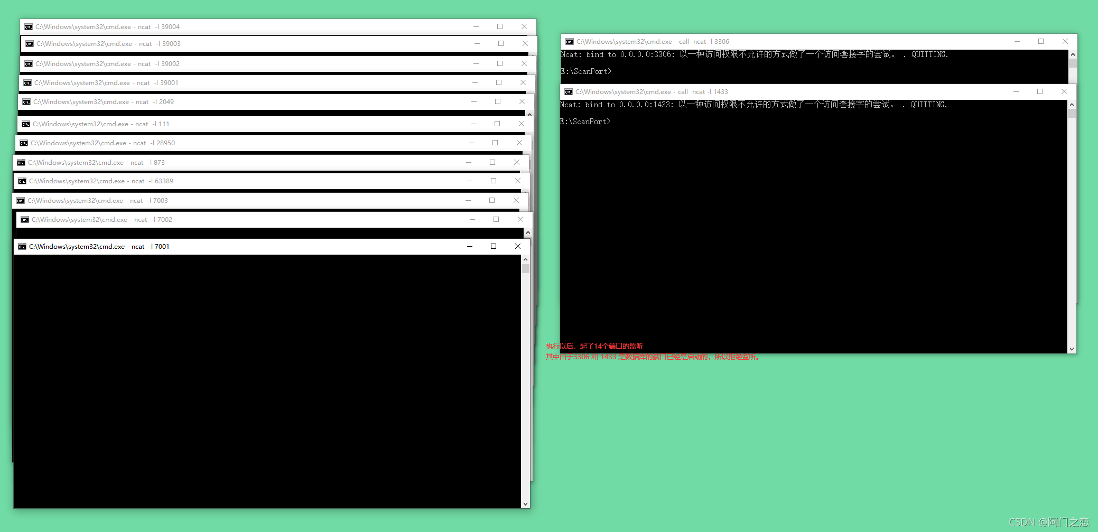Minimize the call ncat -l 1433 window
The width and height of the screenshot is (1098, 532).
click(1016, 91)
